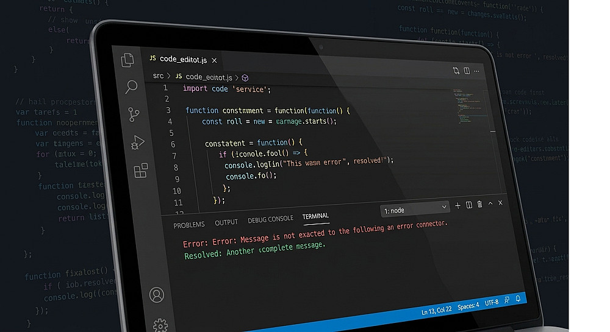The height and width of the screenshot is (332, 610).
Task: Click the red 'Error: Error: Message' terminal line
Action: pos(315,234)
